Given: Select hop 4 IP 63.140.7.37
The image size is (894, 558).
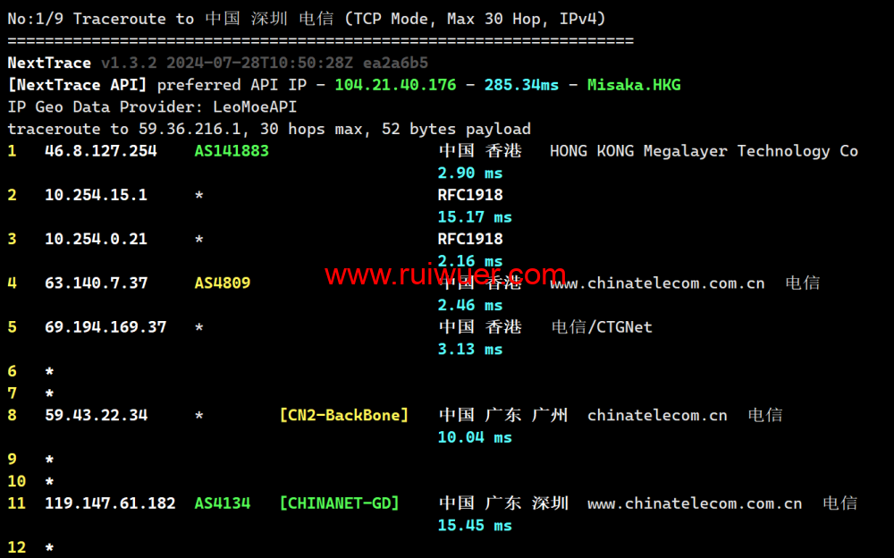Looking at the screenshot, I should pos(96,283).
